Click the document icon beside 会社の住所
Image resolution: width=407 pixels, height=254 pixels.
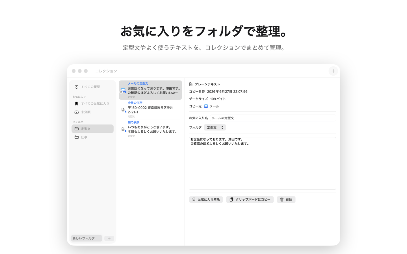point(123,110)
